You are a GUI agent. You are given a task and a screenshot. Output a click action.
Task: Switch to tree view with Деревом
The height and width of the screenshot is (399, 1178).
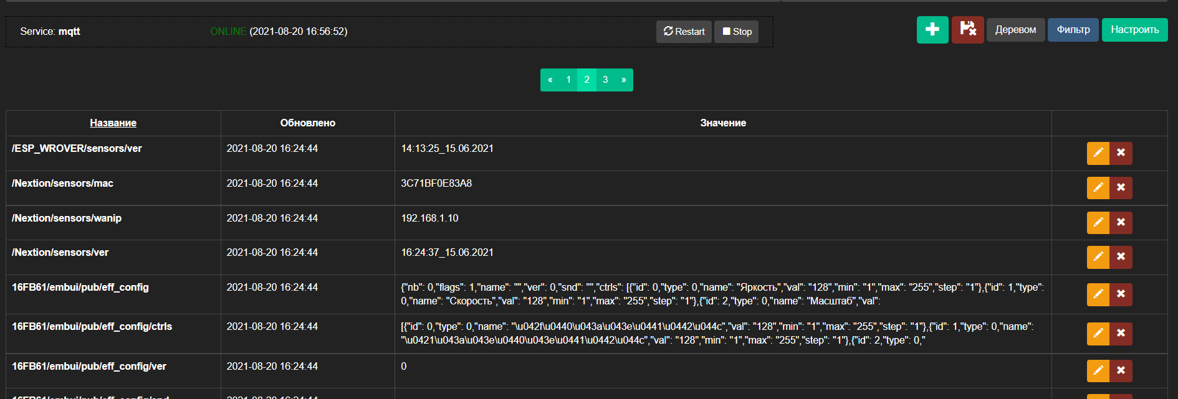[x=1015, y=30]
